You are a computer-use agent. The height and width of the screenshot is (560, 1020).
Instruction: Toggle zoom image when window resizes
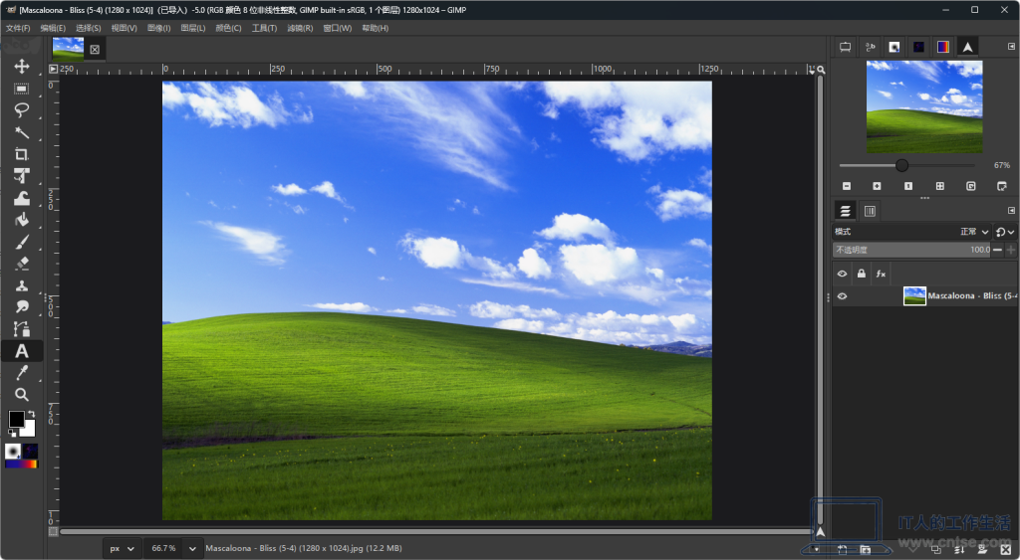[x=821, y=69]
